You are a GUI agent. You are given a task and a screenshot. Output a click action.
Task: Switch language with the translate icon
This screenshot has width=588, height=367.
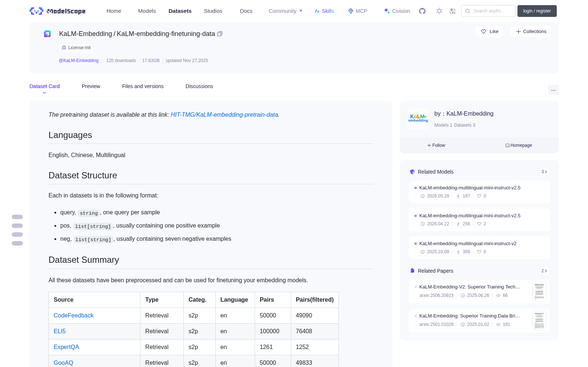point(453,11)
